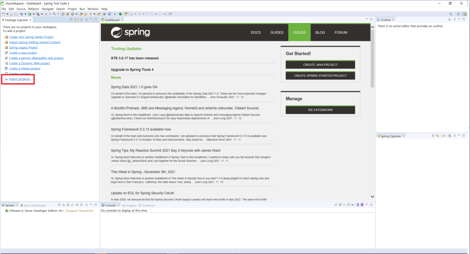This screenshot has height=254, width=470.
Task: Switch to the Boot Dashboard tab
Action: (33, 205)
